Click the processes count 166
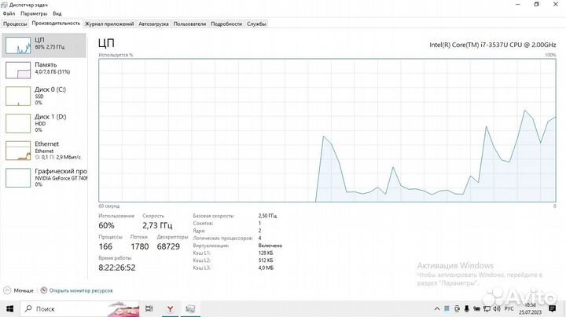The height and width of the screenshot is (317, 566). (105, 246)
